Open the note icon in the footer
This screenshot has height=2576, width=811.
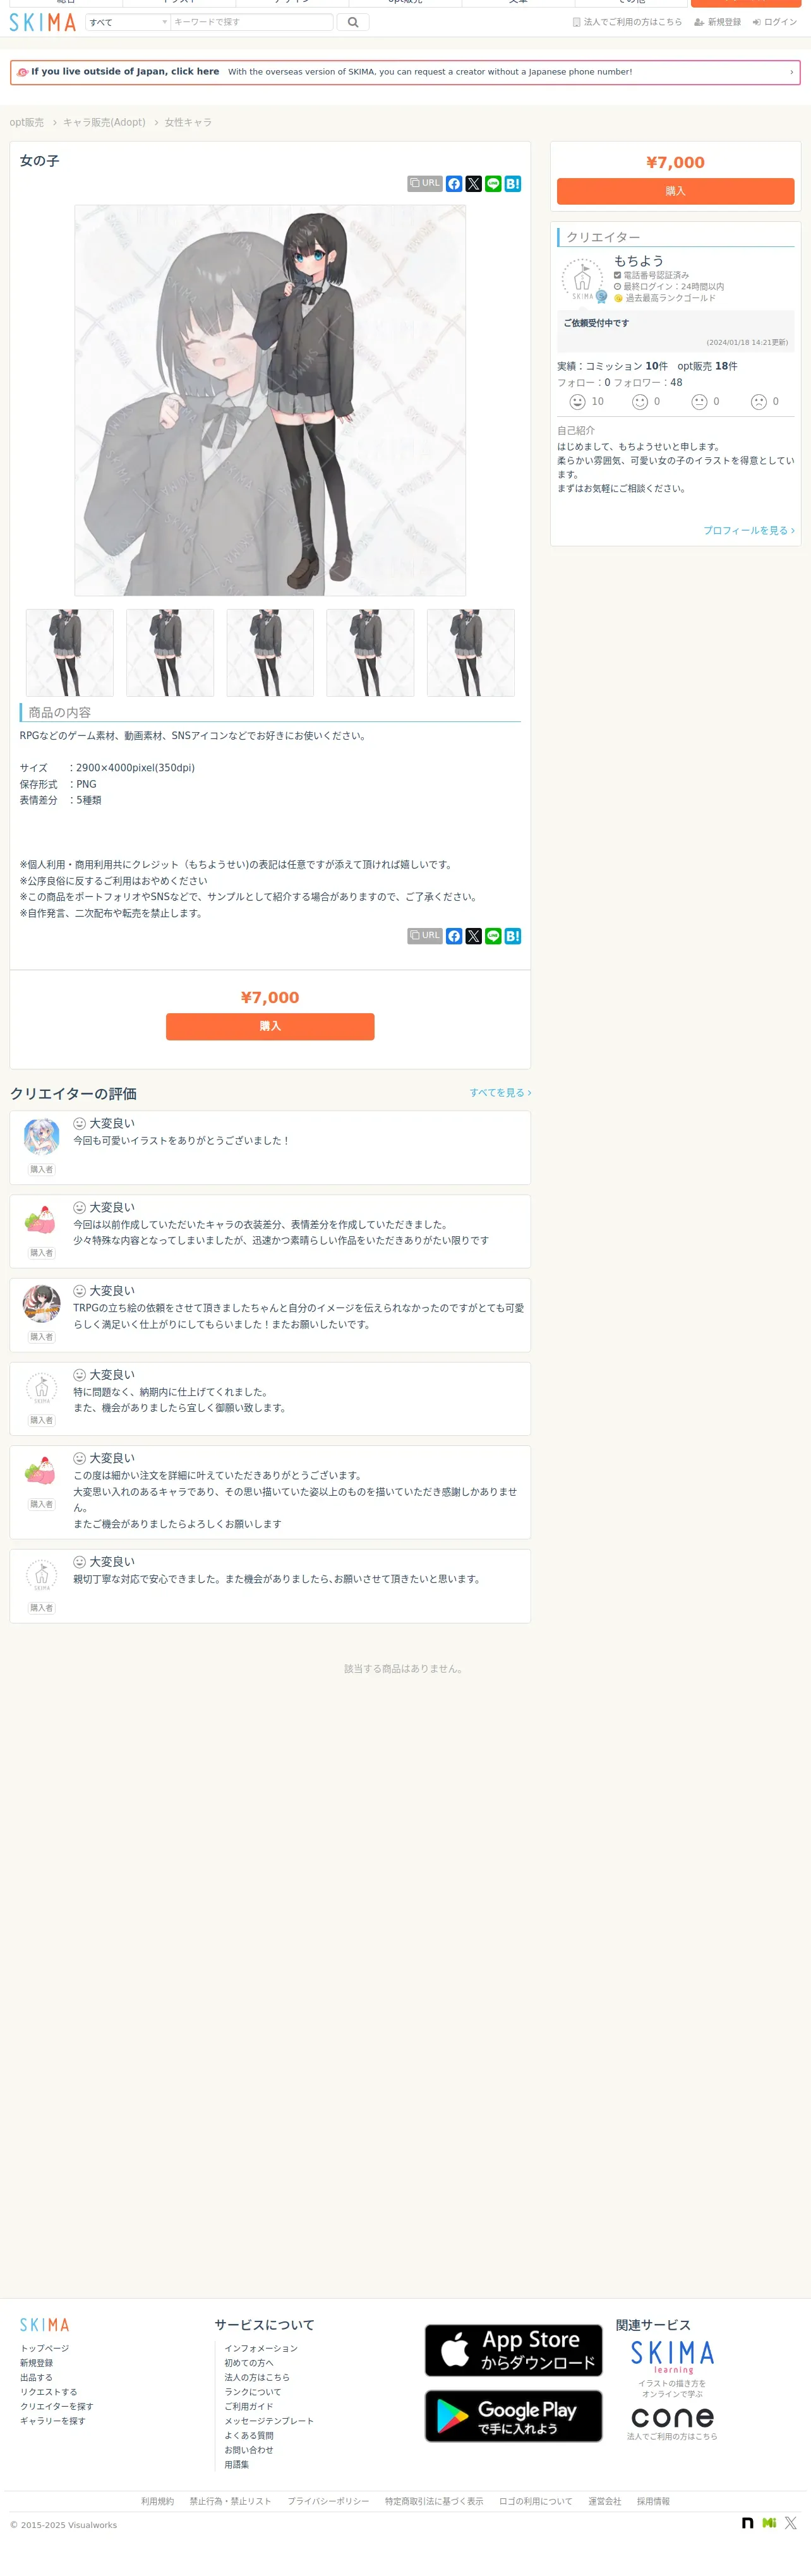pyautogui.click(x=748, y=2523)
